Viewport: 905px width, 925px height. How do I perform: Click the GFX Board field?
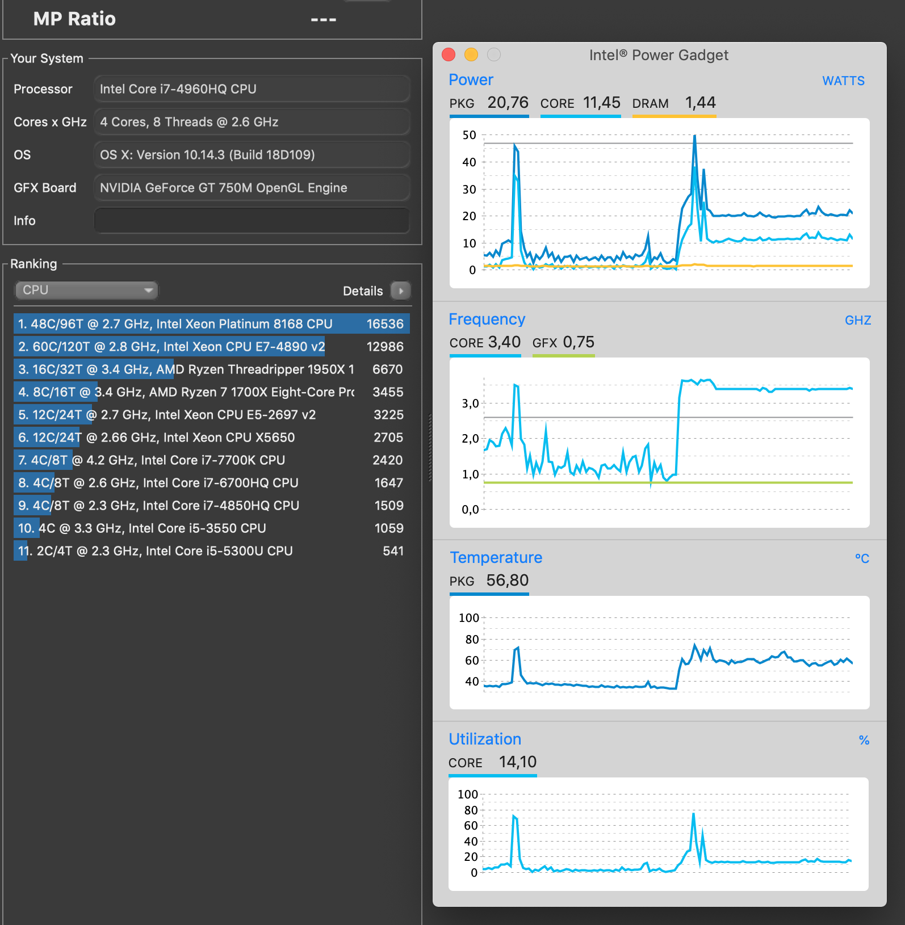pos(252,188)
